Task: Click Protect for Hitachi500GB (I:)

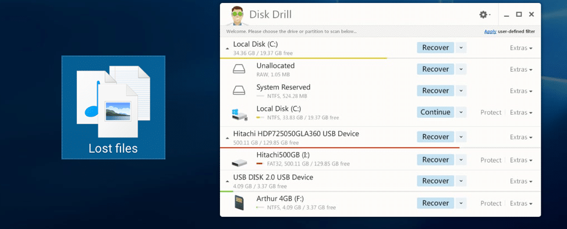Action: 491,160
